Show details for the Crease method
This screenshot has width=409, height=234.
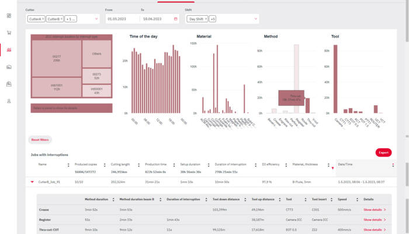tap(375, 209)
